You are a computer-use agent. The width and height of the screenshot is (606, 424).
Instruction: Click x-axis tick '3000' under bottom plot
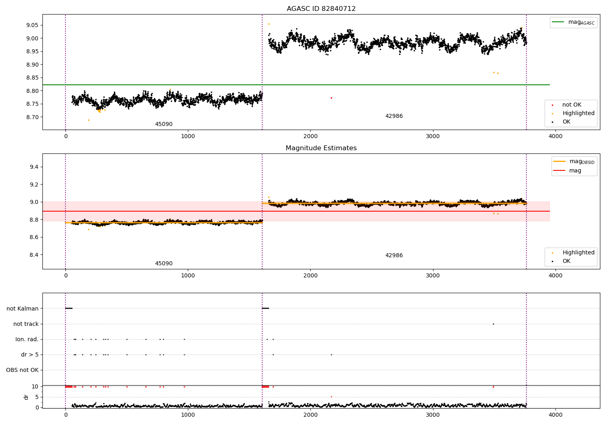433,415
